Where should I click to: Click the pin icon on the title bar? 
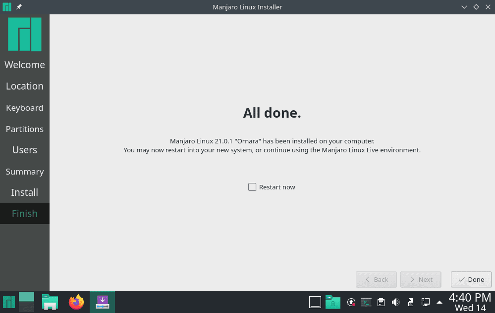click(x=18, y=7)
